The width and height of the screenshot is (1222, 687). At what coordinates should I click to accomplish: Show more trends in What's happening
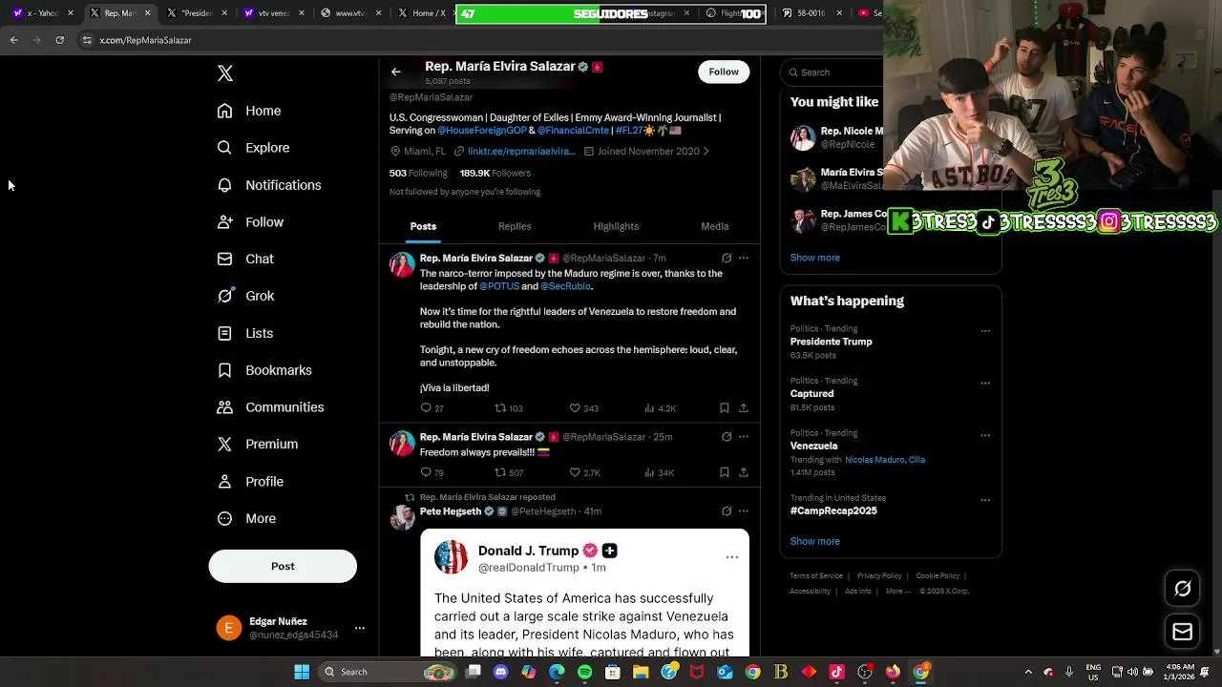[x=815, y=541]
